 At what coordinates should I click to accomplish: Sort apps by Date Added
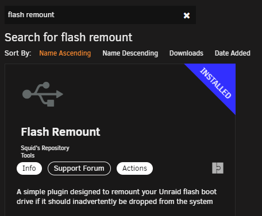pyautogui.click(x=233, y=53)
